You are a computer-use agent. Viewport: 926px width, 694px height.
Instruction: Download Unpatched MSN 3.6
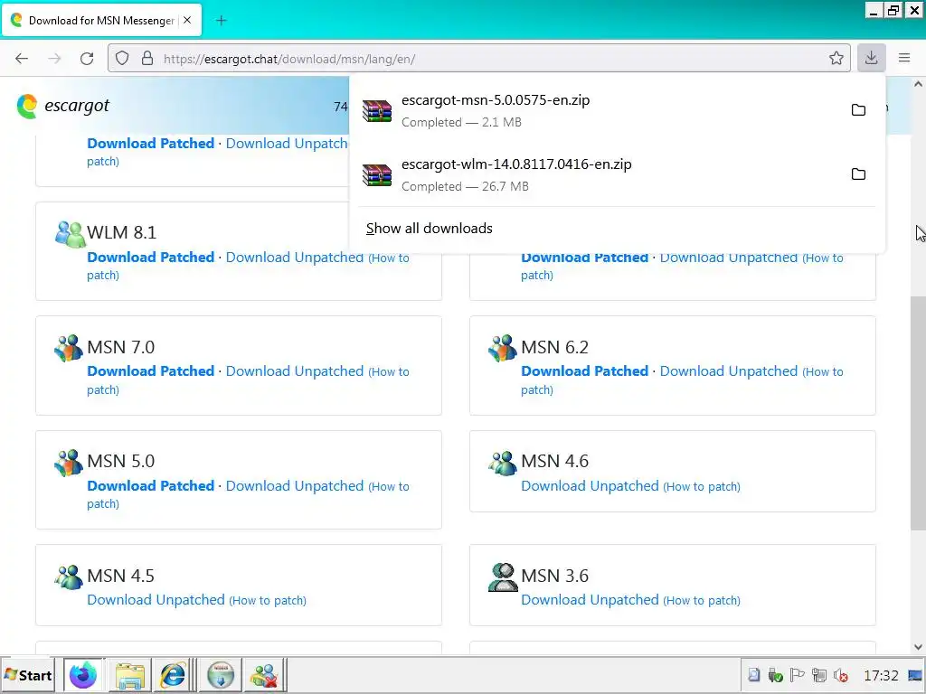(590, 600)
